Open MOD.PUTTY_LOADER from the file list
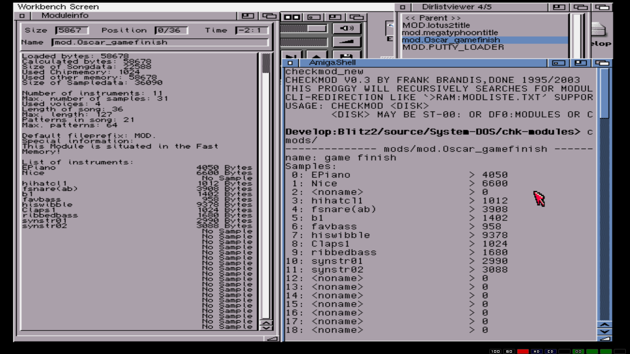630x354 pixels. (453, 47)
